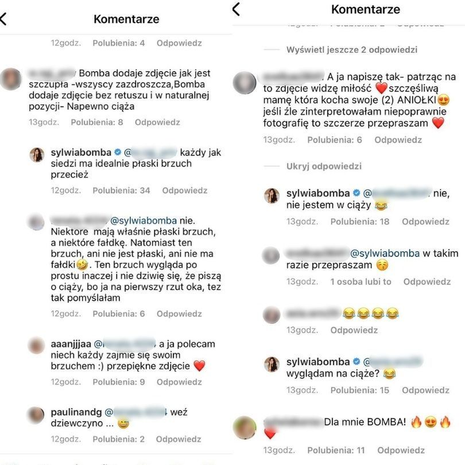
Task: Reply to comment with 34 likes
Action: (185, 191)
